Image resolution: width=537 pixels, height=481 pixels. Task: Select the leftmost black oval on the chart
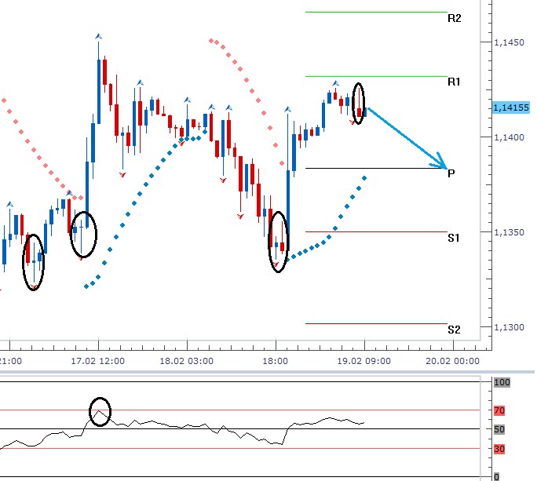point(33,261)
